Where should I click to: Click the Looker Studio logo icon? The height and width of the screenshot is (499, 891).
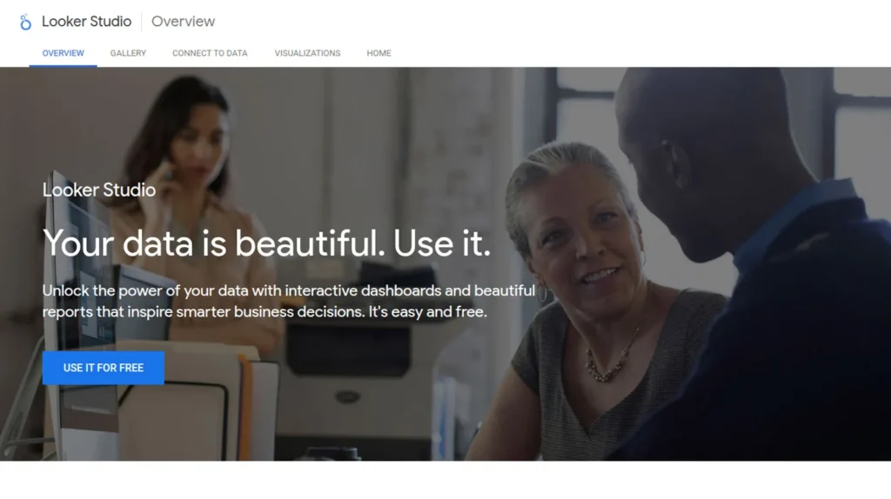pyautogui.click(x=25, y=22)
